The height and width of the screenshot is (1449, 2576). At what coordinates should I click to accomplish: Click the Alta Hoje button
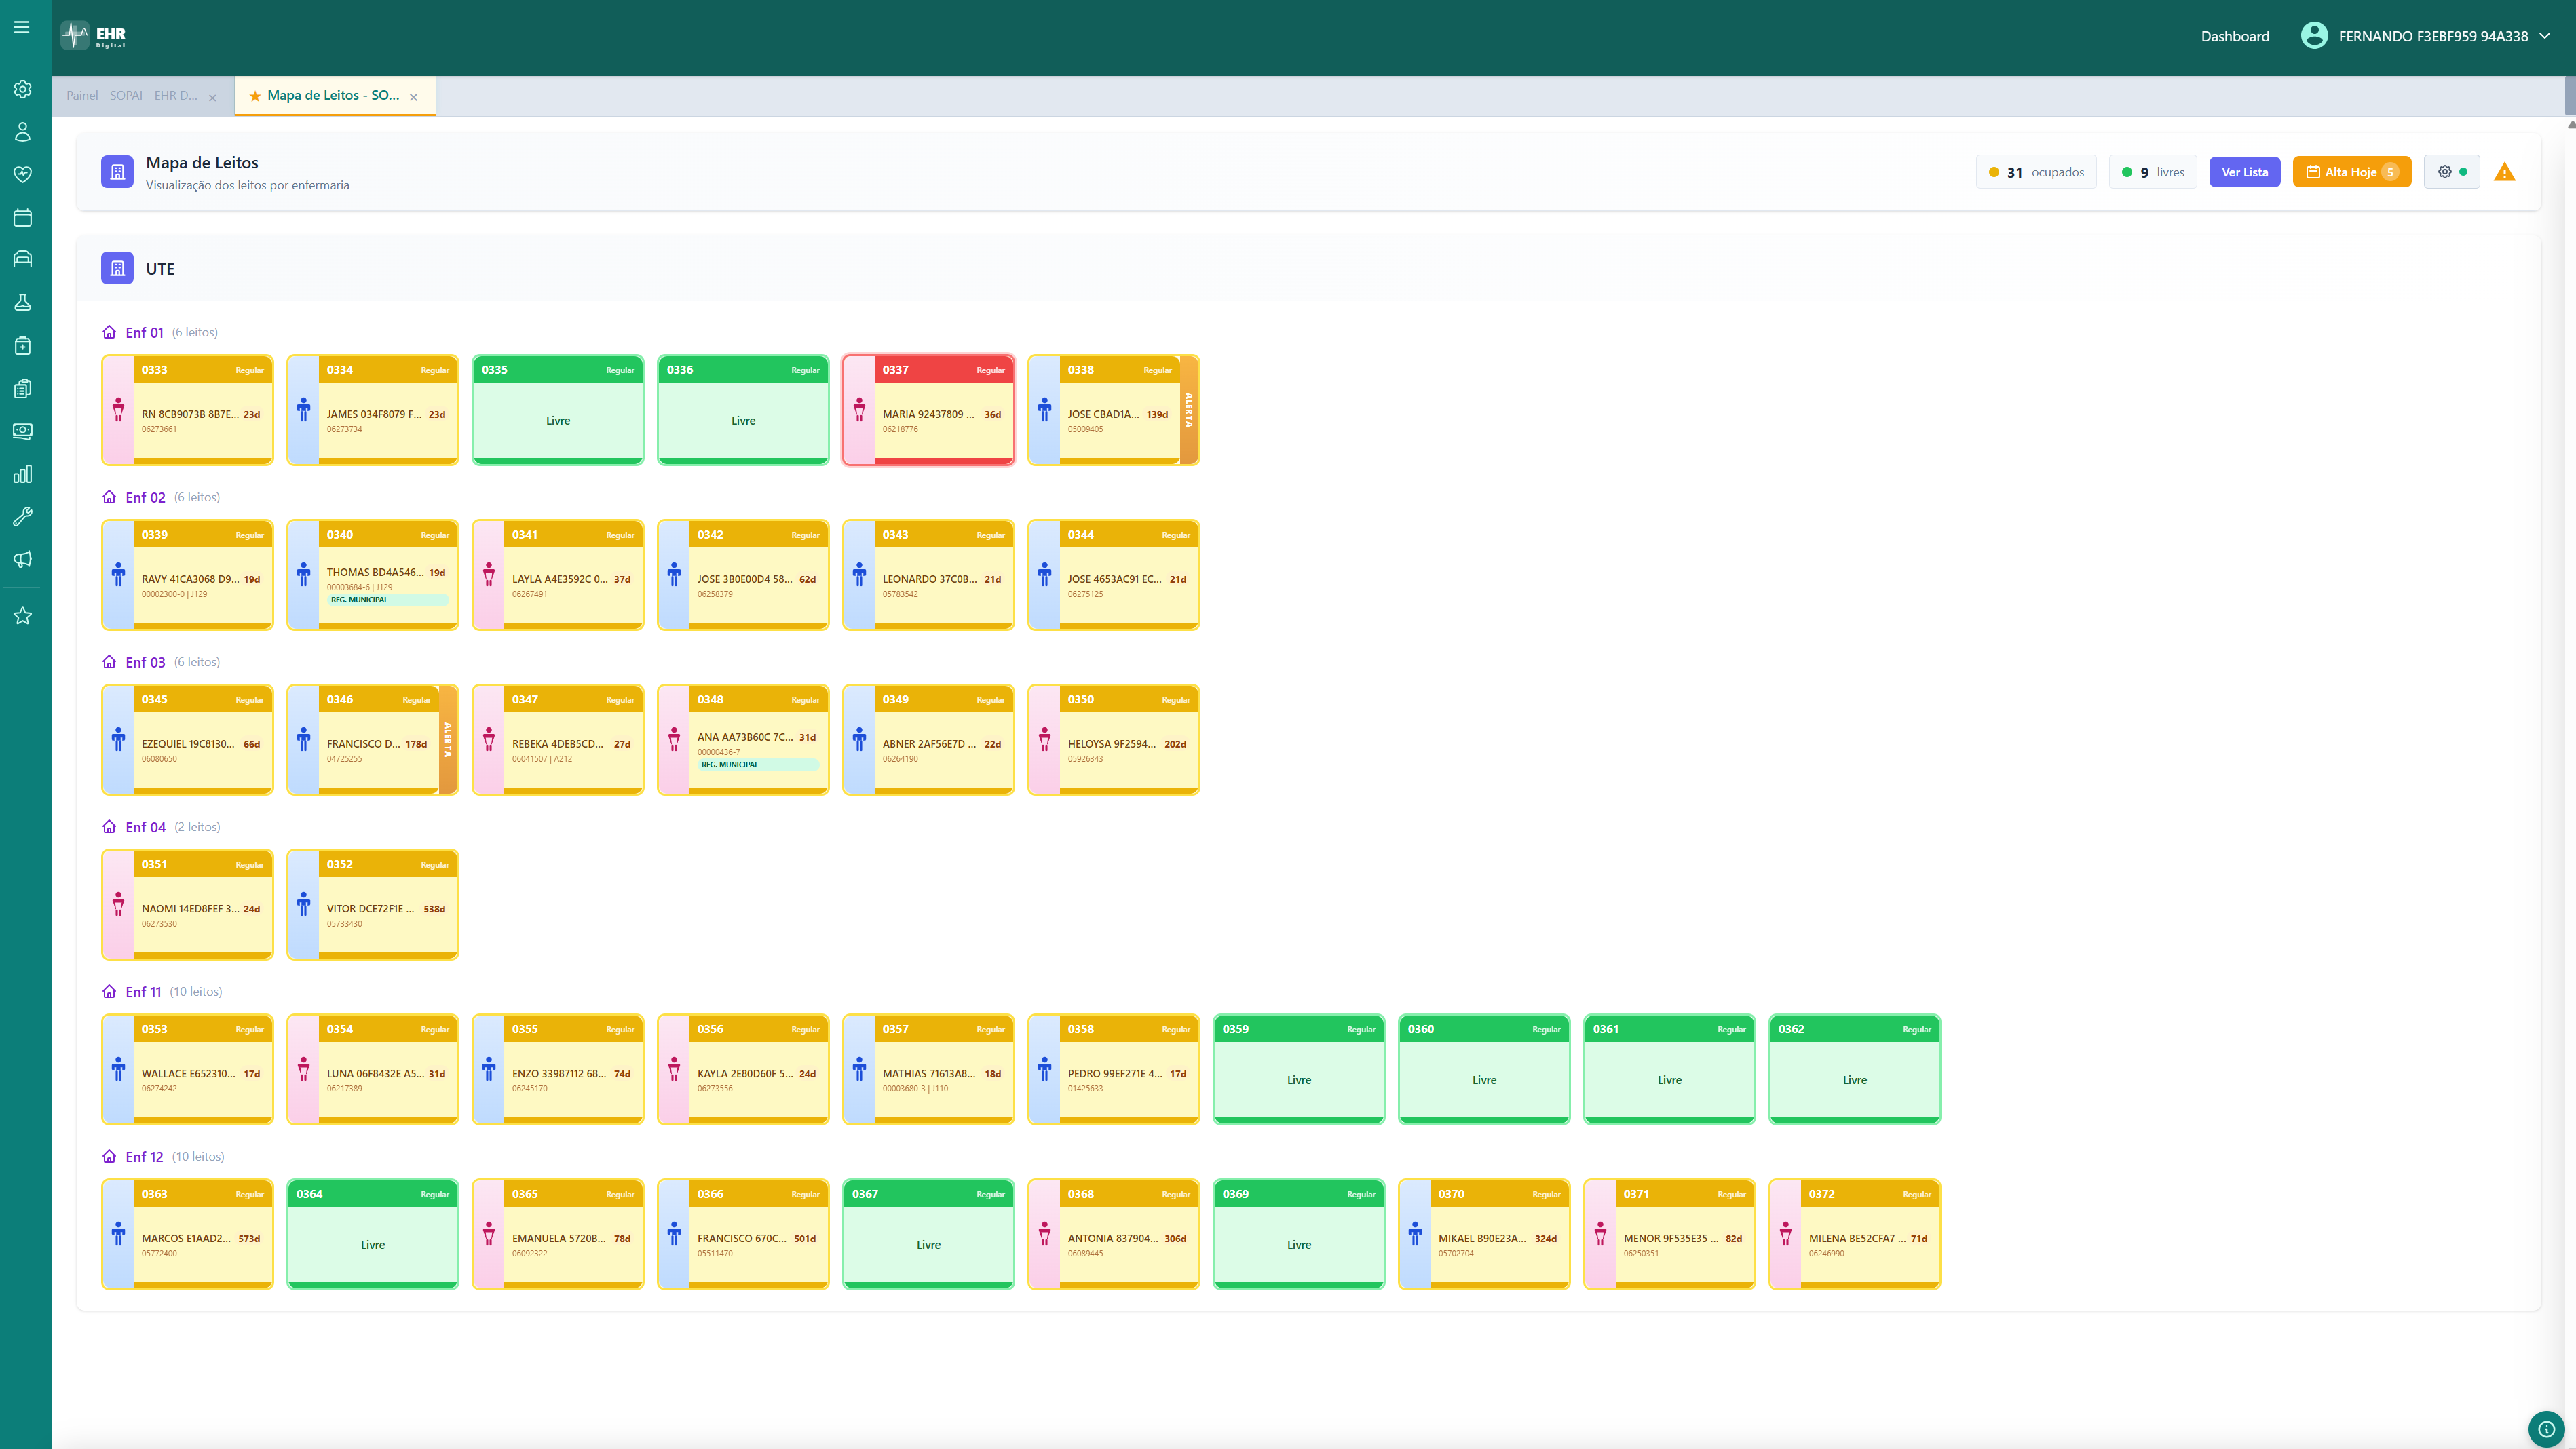point(2351,172)
